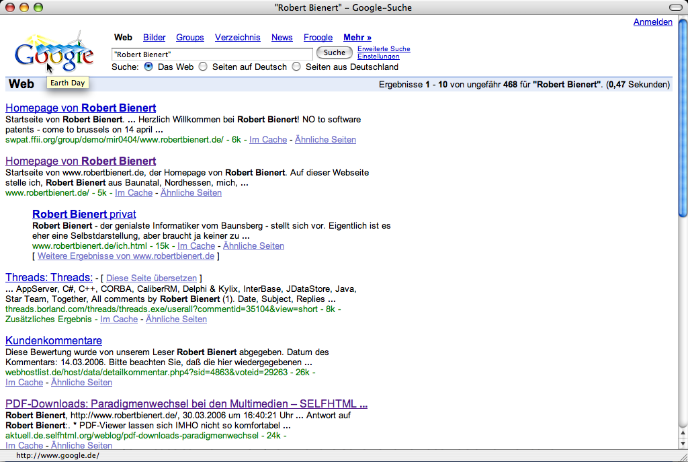This screenshot has width=688, height=462.
Task: Click the green webhostlist.de URL text
Action: point(146,373)
